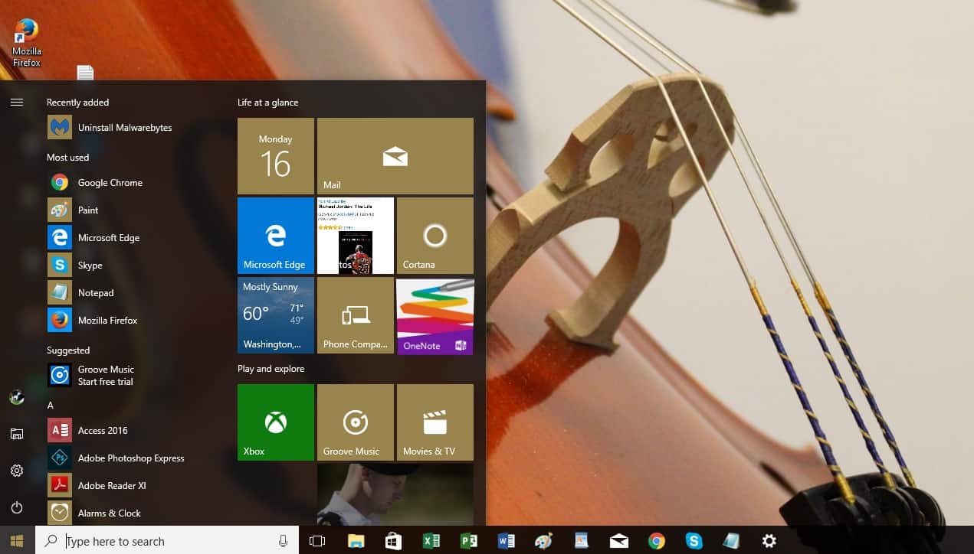Open the Store tile showing Michael Jordan book

point(356,236)
